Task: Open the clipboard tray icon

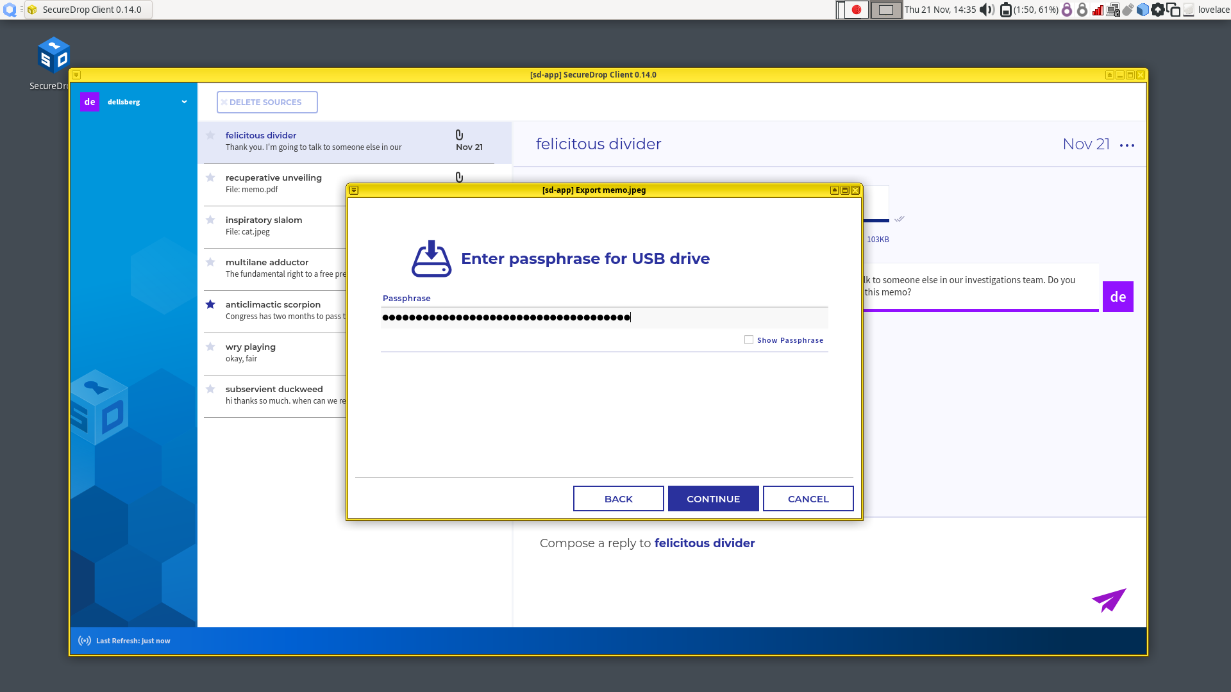Action: click(1173, 10)
